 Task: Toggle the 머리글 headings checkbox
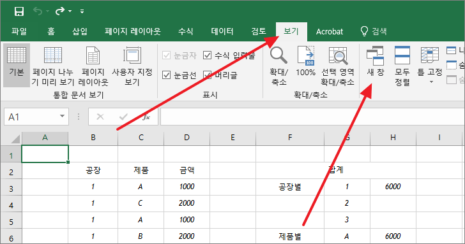click(207, 75)
